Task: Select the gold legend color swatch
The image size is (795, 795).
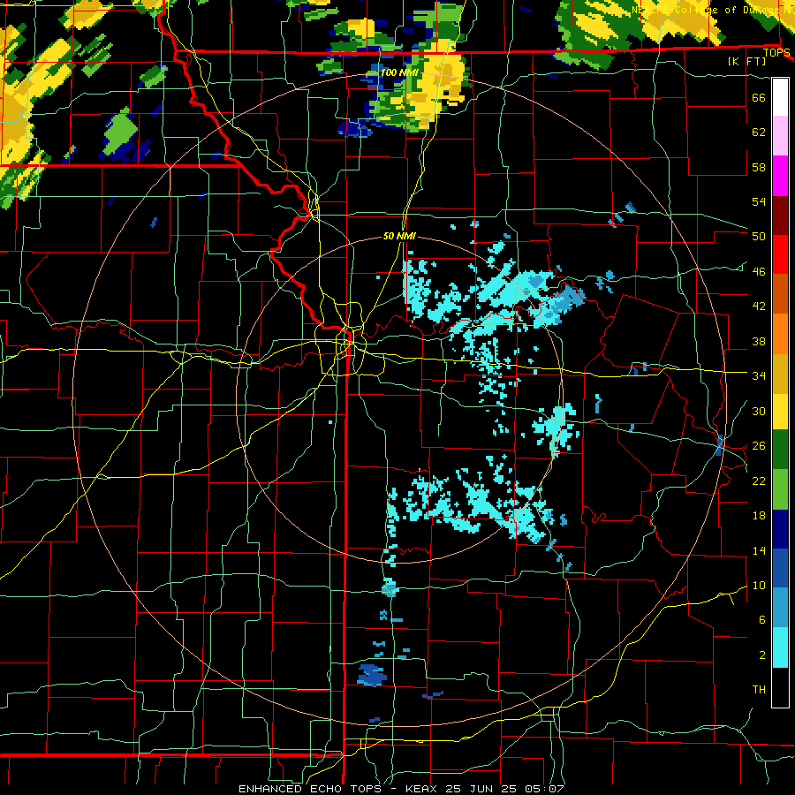Action: click(780, 374)
